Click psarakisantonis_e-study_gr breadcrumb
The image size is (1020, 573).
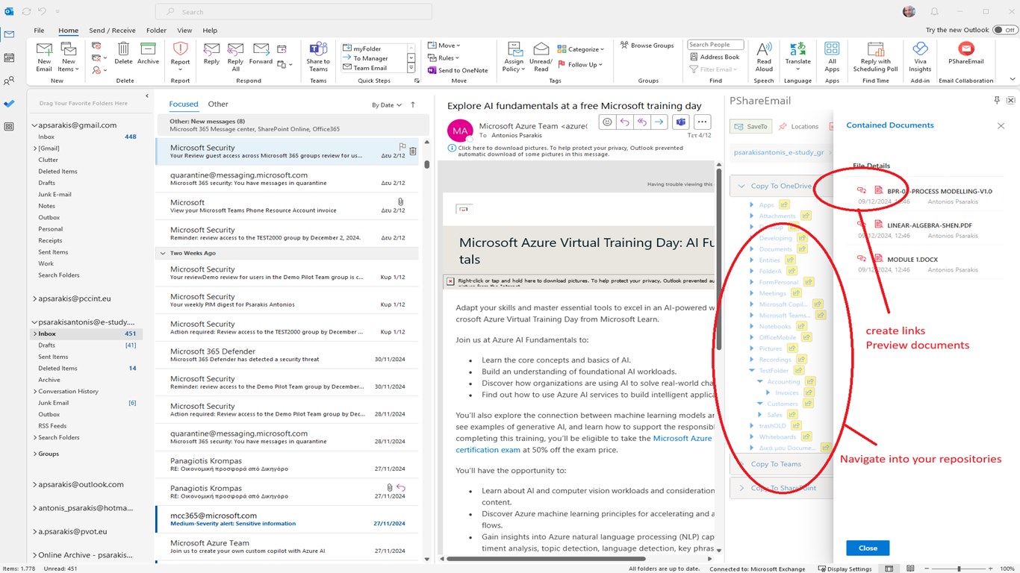pos(779,152)
